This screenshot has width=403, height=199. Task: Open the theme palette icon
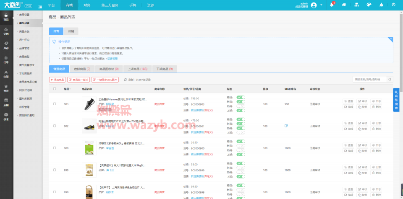pyautogui.click(x=369, y=5)
